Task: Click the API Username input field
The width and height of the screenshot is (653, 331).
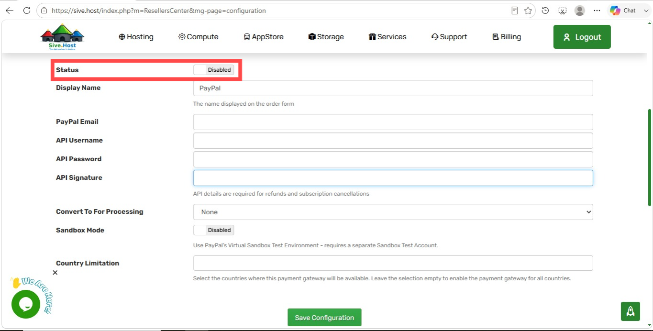Action: click(393, 141)
